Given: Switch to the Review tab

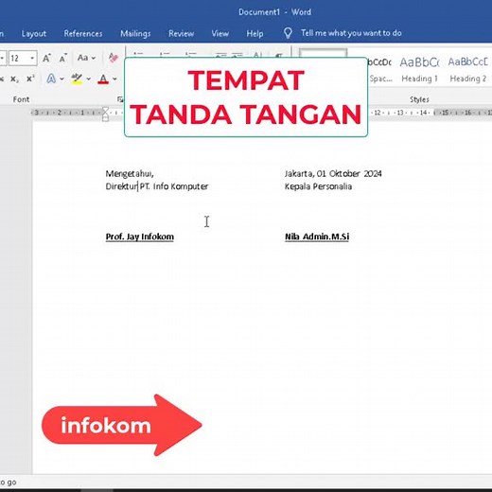Looking at the screenshot, I should [181, 33].
